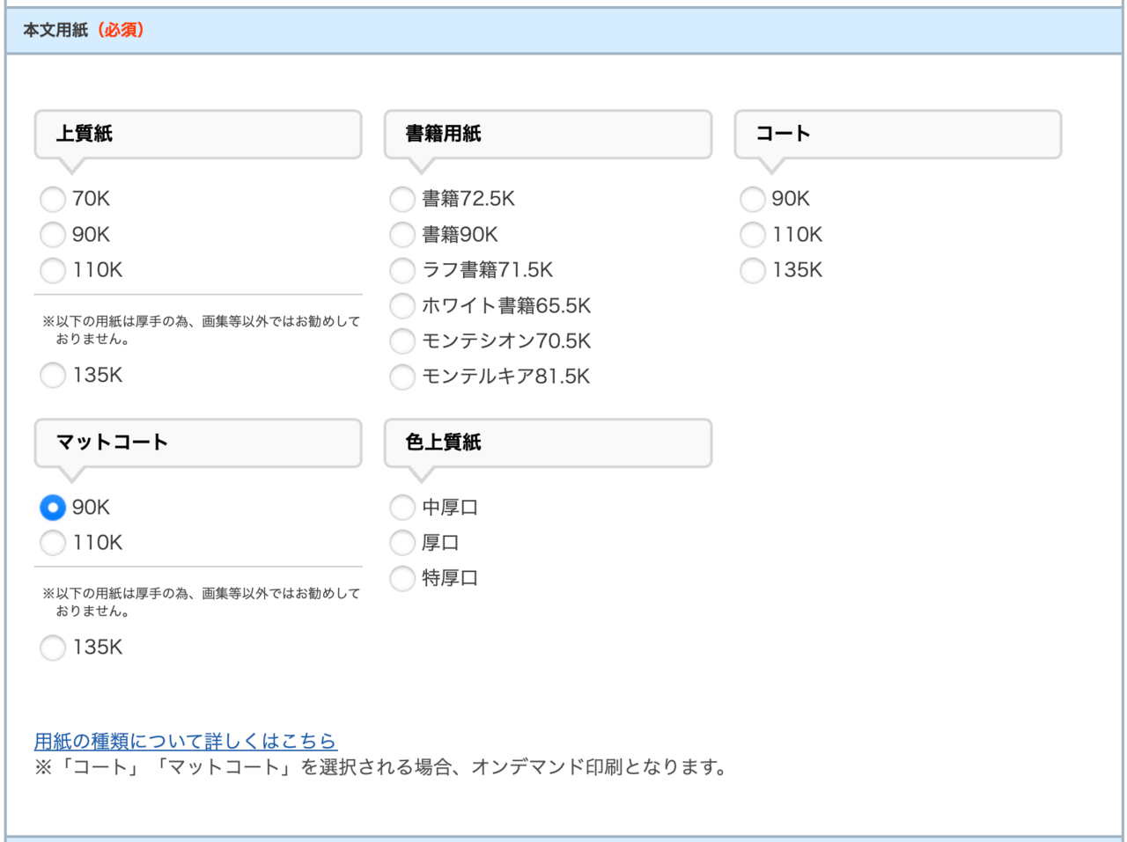Viewport: 1127px width, 842px height.
Task: Select 90K under 上質紙
Action: [52, 235]
